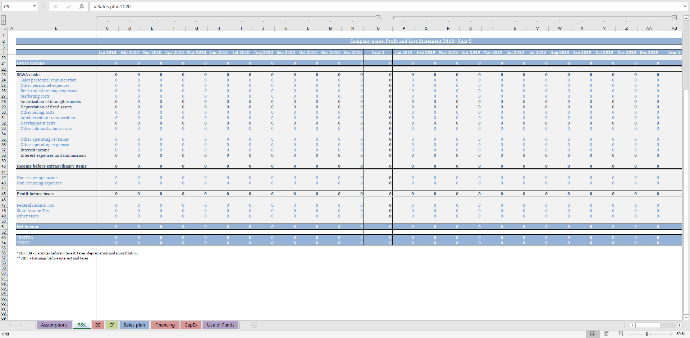The image size is (690, 338).
Task: Click the Cancel entry icon in formula bar
Action: 56,6
